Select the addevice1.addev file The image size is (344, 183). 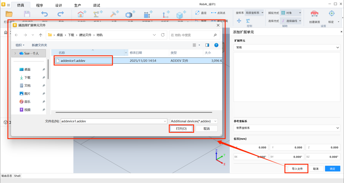click(x=73, y=61)
